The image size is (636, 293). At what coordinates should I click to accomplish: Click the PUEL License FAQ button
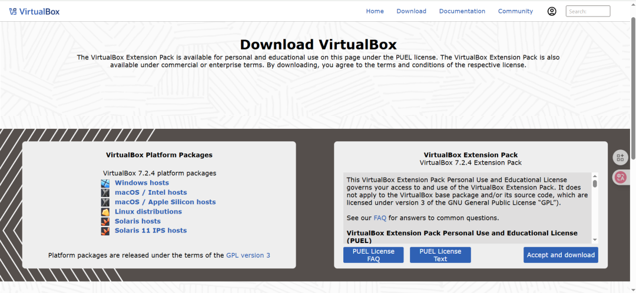(373, 255)
